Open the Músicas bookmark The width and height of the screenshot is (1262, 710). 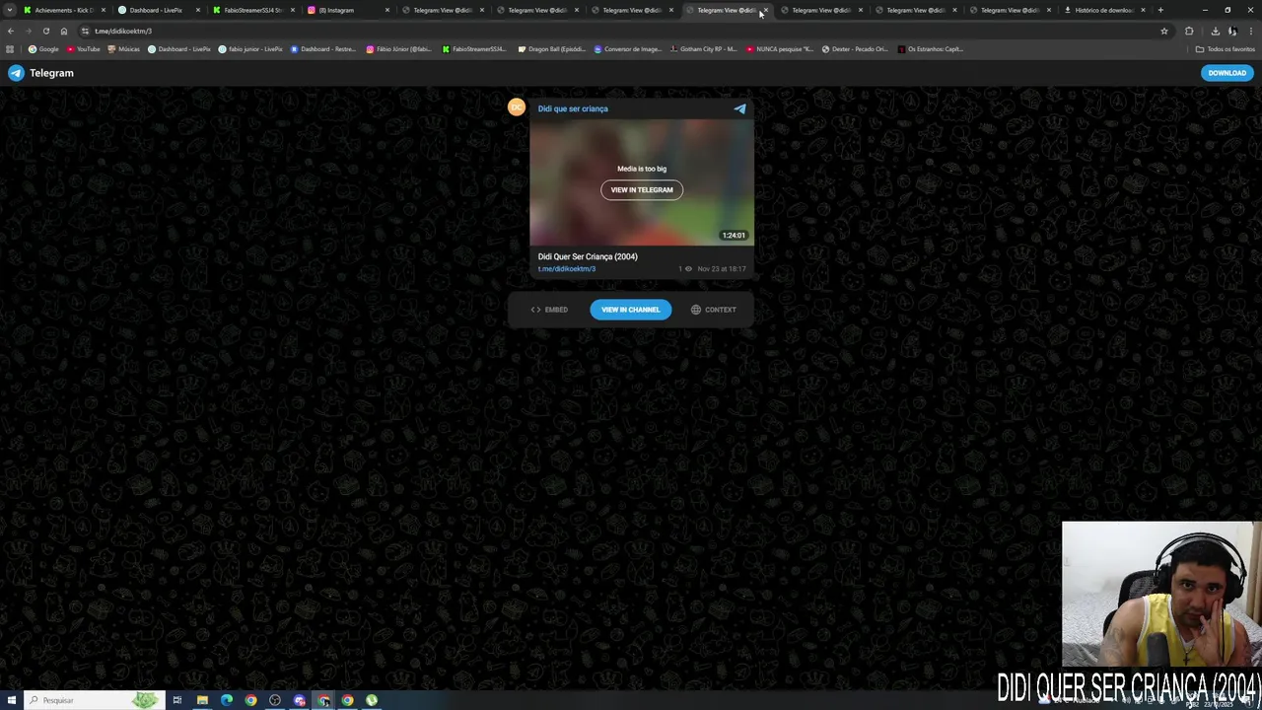tap(124, 48)
